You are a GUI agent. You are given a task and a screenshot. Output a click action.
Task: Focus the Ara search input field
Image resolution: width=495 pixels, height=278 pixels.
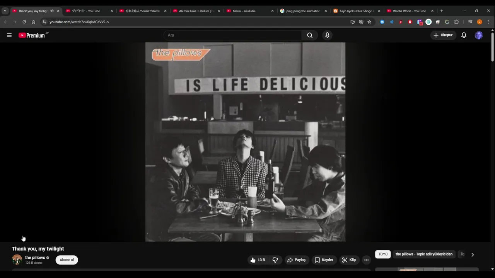(233, 35)
